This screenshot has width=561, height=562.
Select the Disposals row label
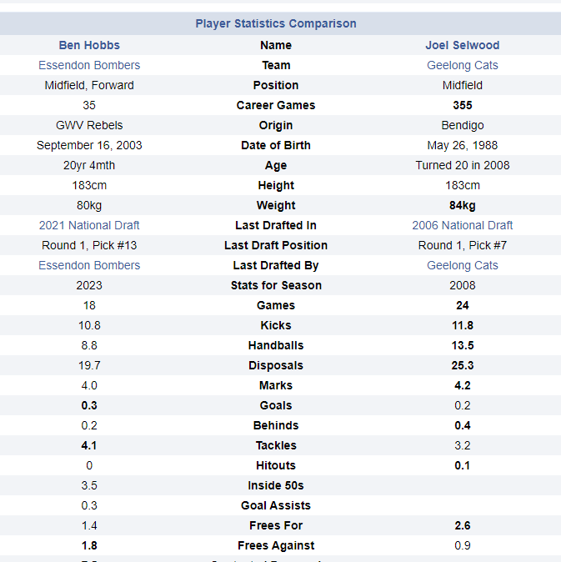275,365
